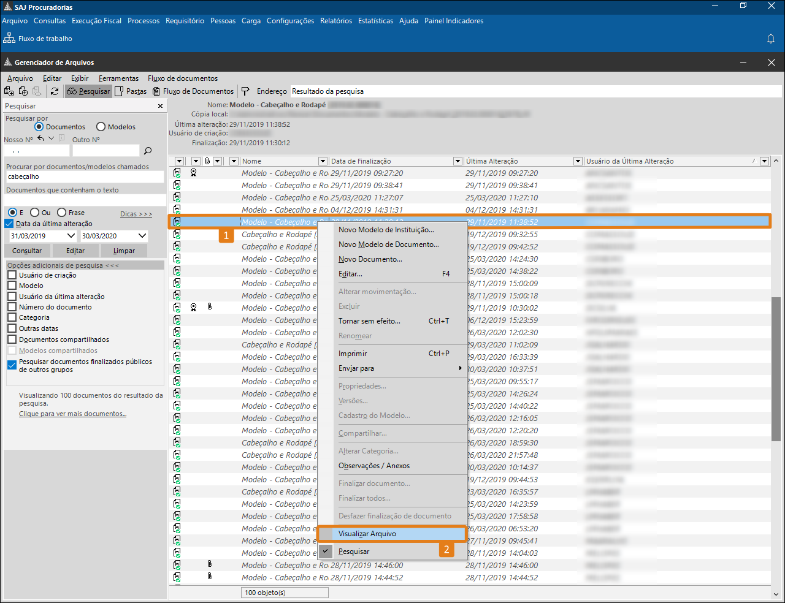Screen dimensions: 785x603
Task: Check the Categoria search option
Action: tap(12, 317)
